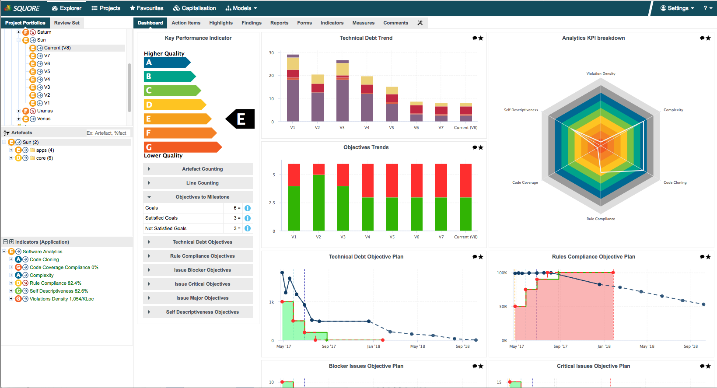Click the D badge of core folder
Image resolution: width=717 pixels, height=388 pixels.
click(18, 158)
